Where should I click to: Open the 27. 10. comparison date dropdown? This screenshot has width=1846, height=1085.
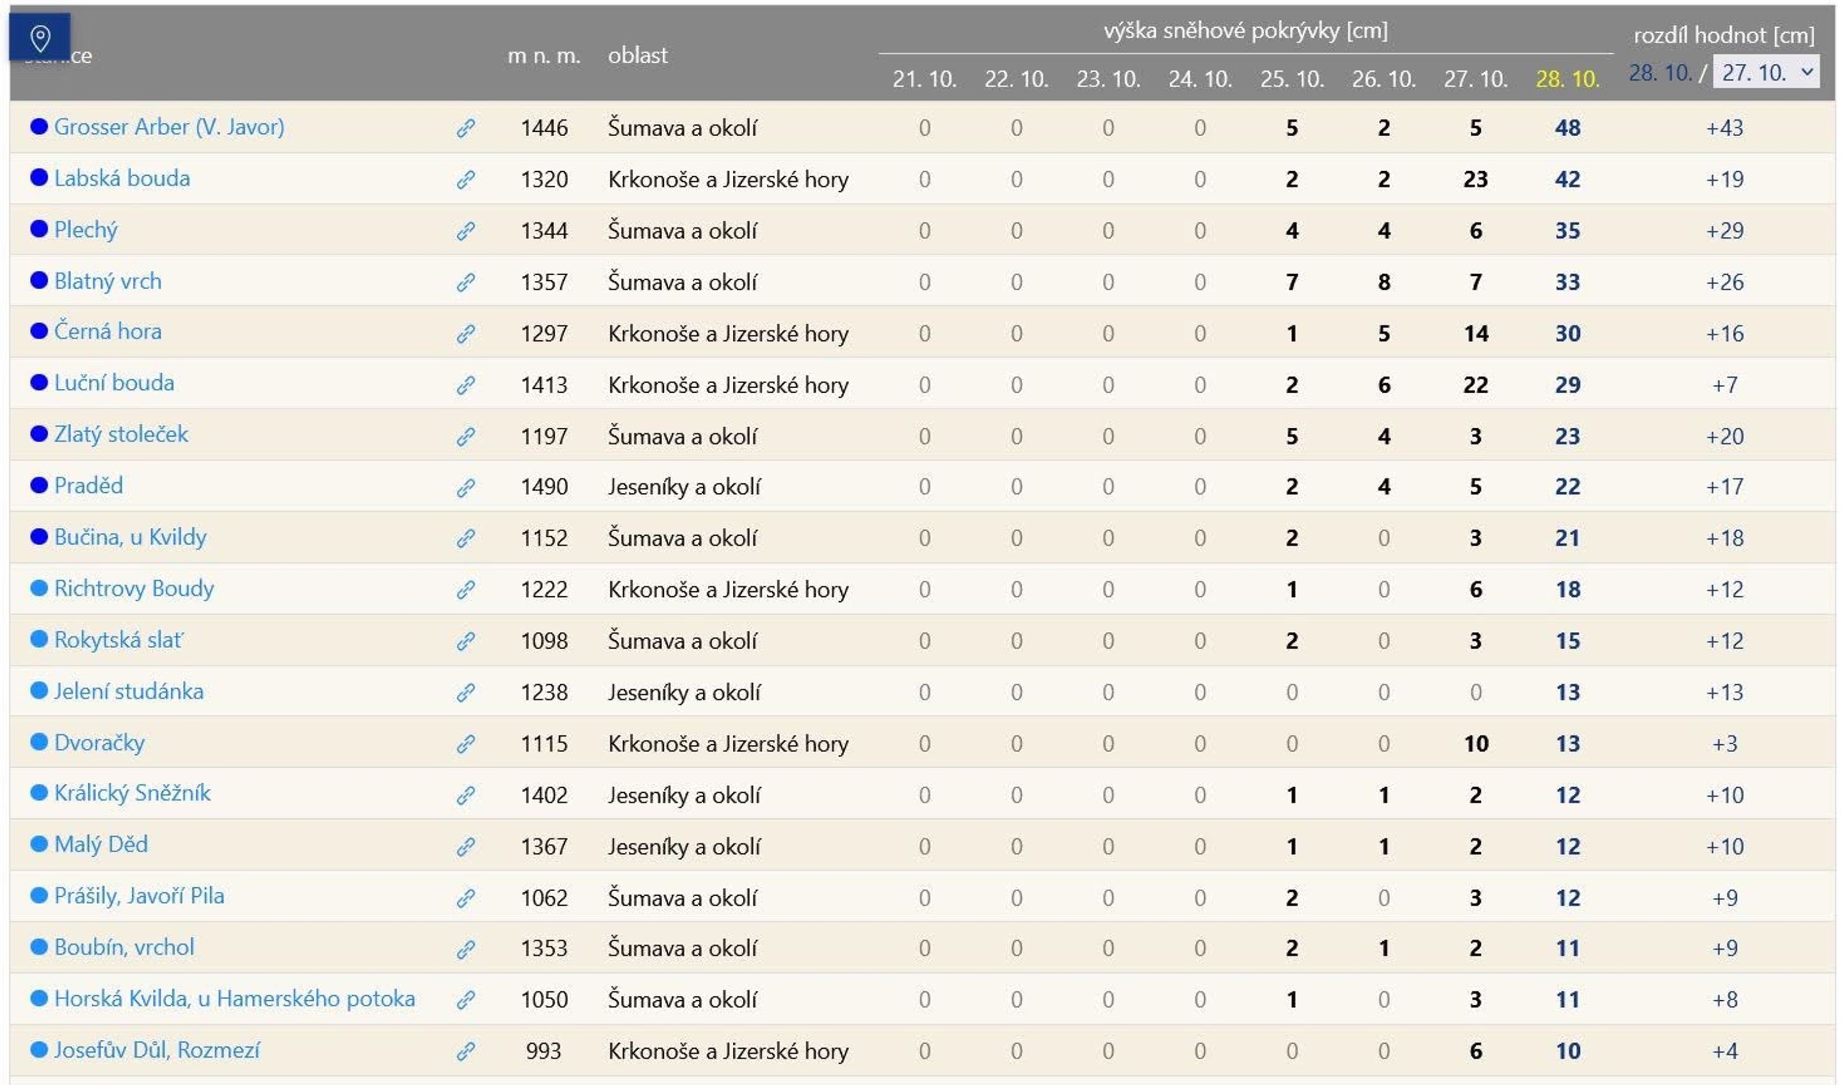click(1766, 72)
